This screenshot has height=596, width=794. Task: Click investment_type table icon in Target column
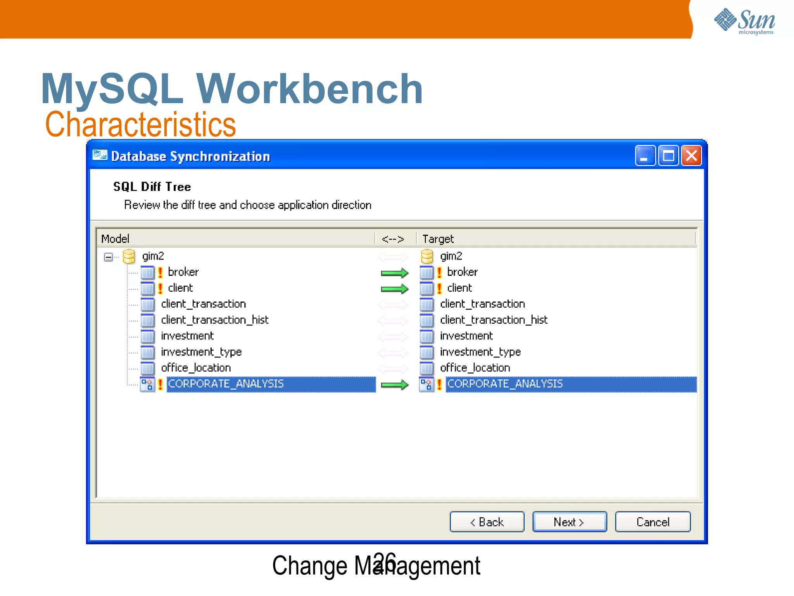tap(426, 352)
